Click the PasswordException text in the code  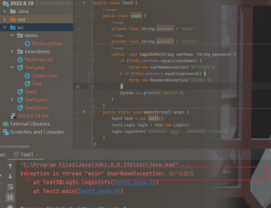(x=168, y=80)
